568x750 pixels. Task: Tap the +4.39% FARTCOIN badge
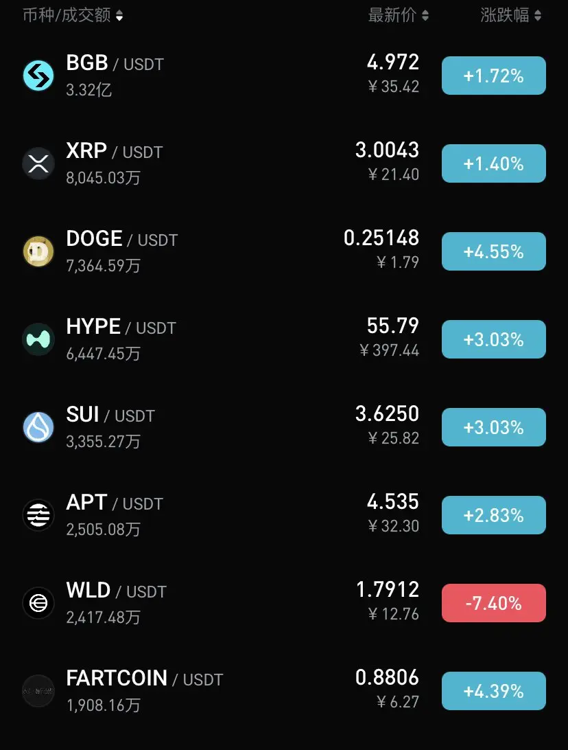coord(493,691)
